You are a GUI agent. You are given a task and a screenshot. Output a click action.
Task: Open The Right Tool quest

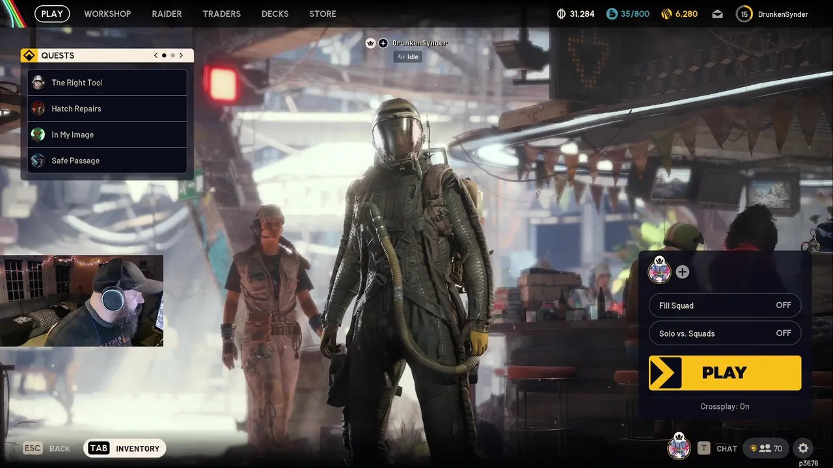[x=107, y=83]
